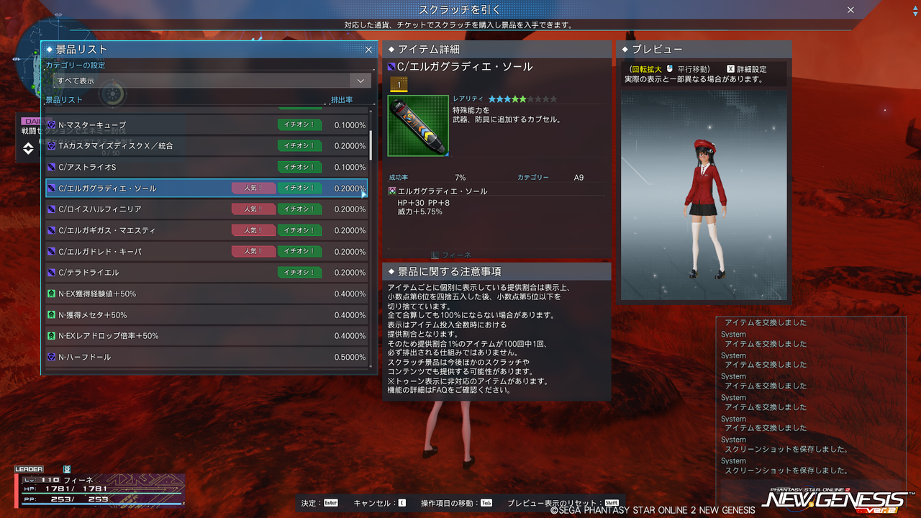Select the N-マスターキューブ prize row
Screen dimensions: 921x518
tap(207, 125)
